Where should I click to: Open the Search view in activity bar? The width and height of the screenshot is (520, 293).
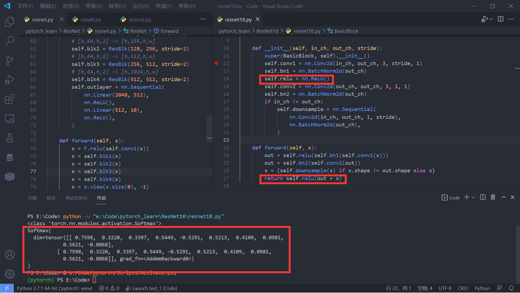(10, 41)
